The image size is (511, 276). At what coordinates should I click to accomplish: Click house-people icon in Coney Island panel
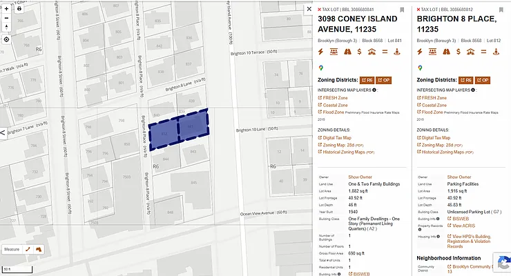(x=372, y=52)
